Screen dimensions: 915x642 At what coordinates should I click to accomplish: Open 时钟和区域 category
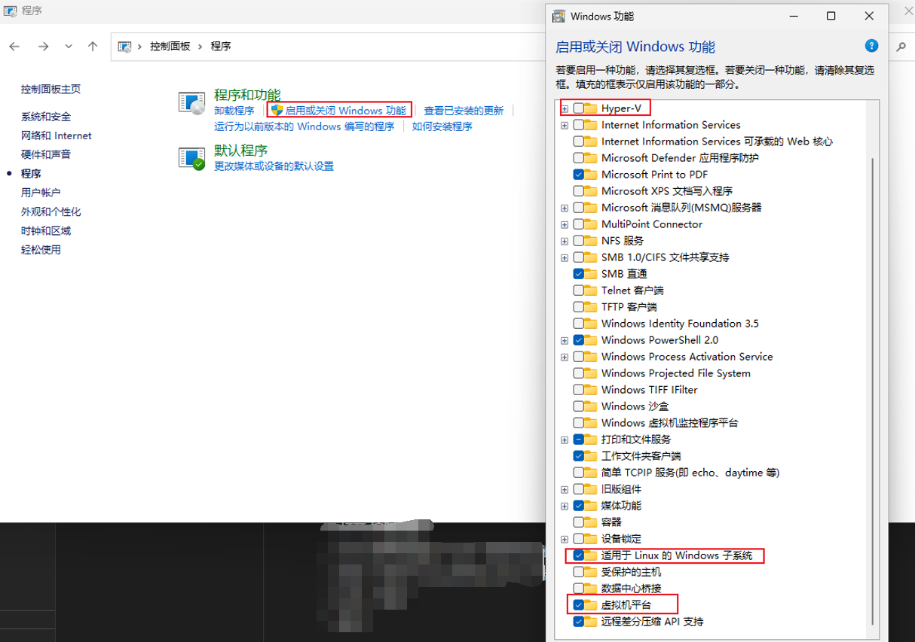(46, 230)
